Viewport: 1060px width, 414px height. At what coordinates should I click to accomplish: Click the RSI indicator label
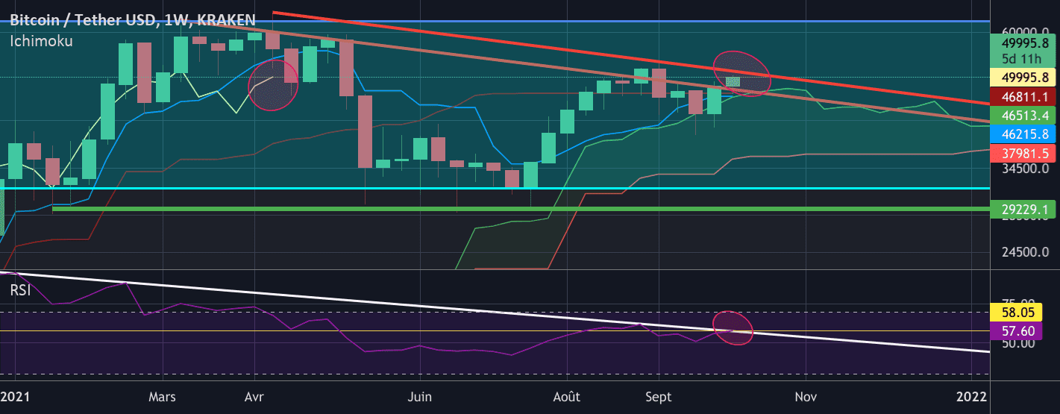20,290
